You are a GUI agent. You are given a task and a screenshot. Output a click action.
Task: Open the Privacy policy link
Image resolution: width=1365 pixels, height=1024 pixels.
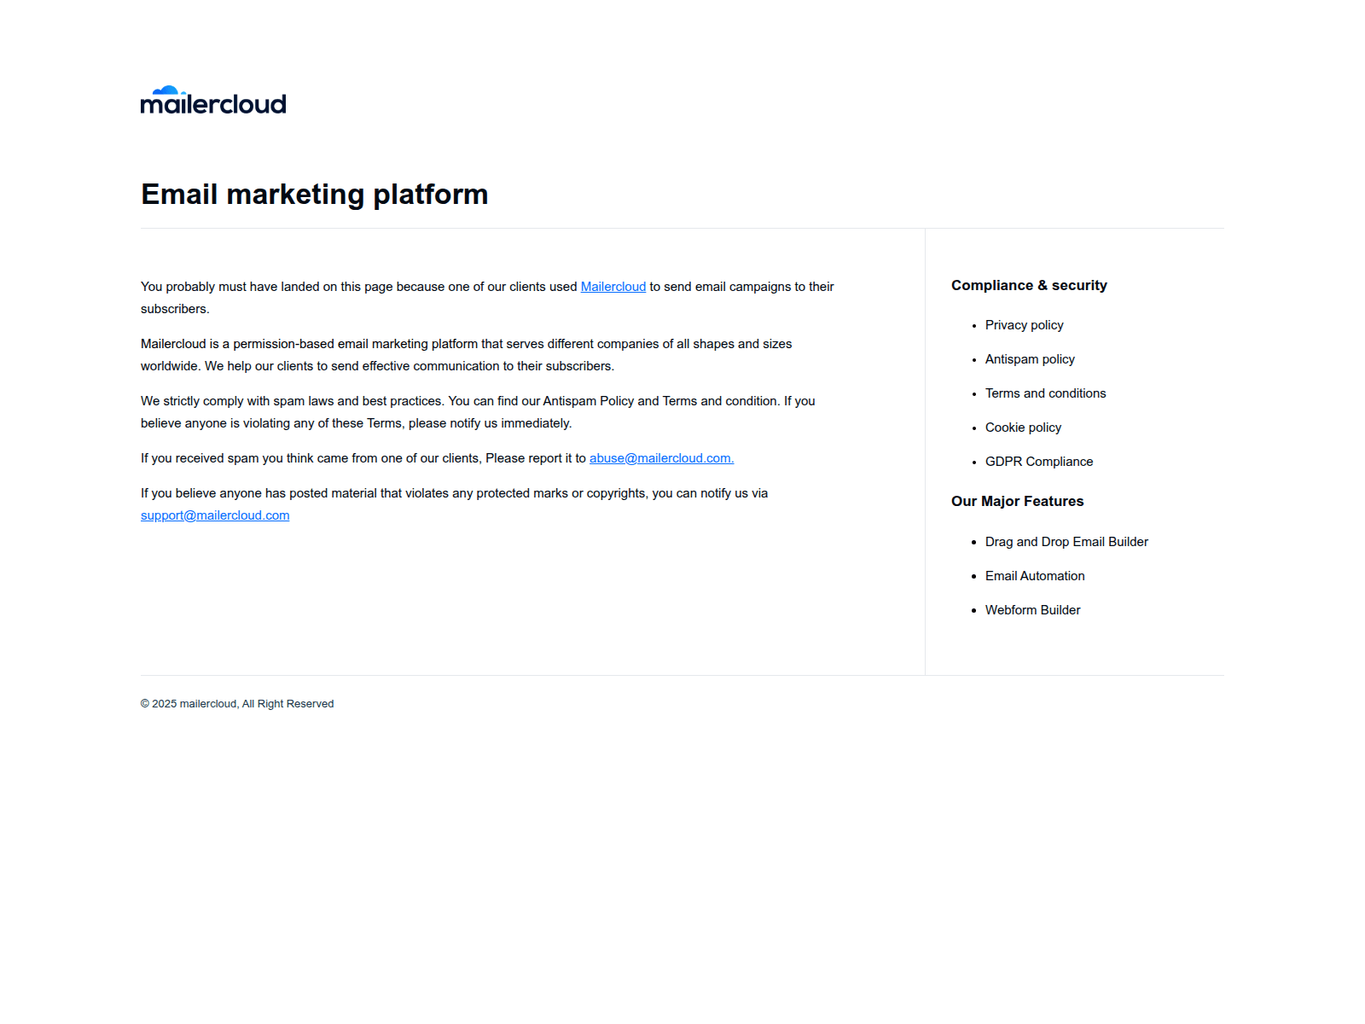pos(1024,325)
